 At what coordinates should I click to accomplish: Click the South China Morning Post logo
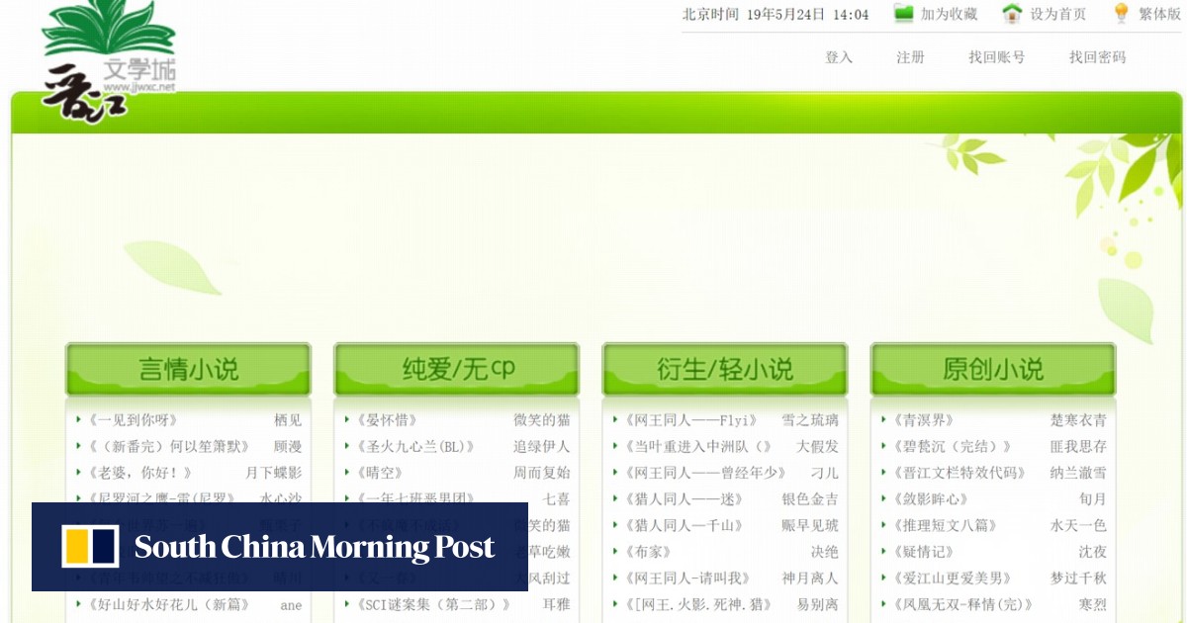pos(279,547)
